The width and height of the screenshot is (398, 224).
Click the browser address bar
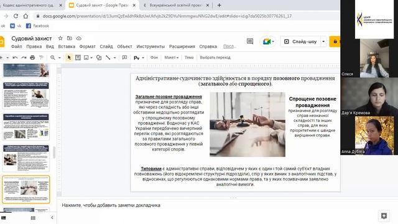(x=187, y=16)
